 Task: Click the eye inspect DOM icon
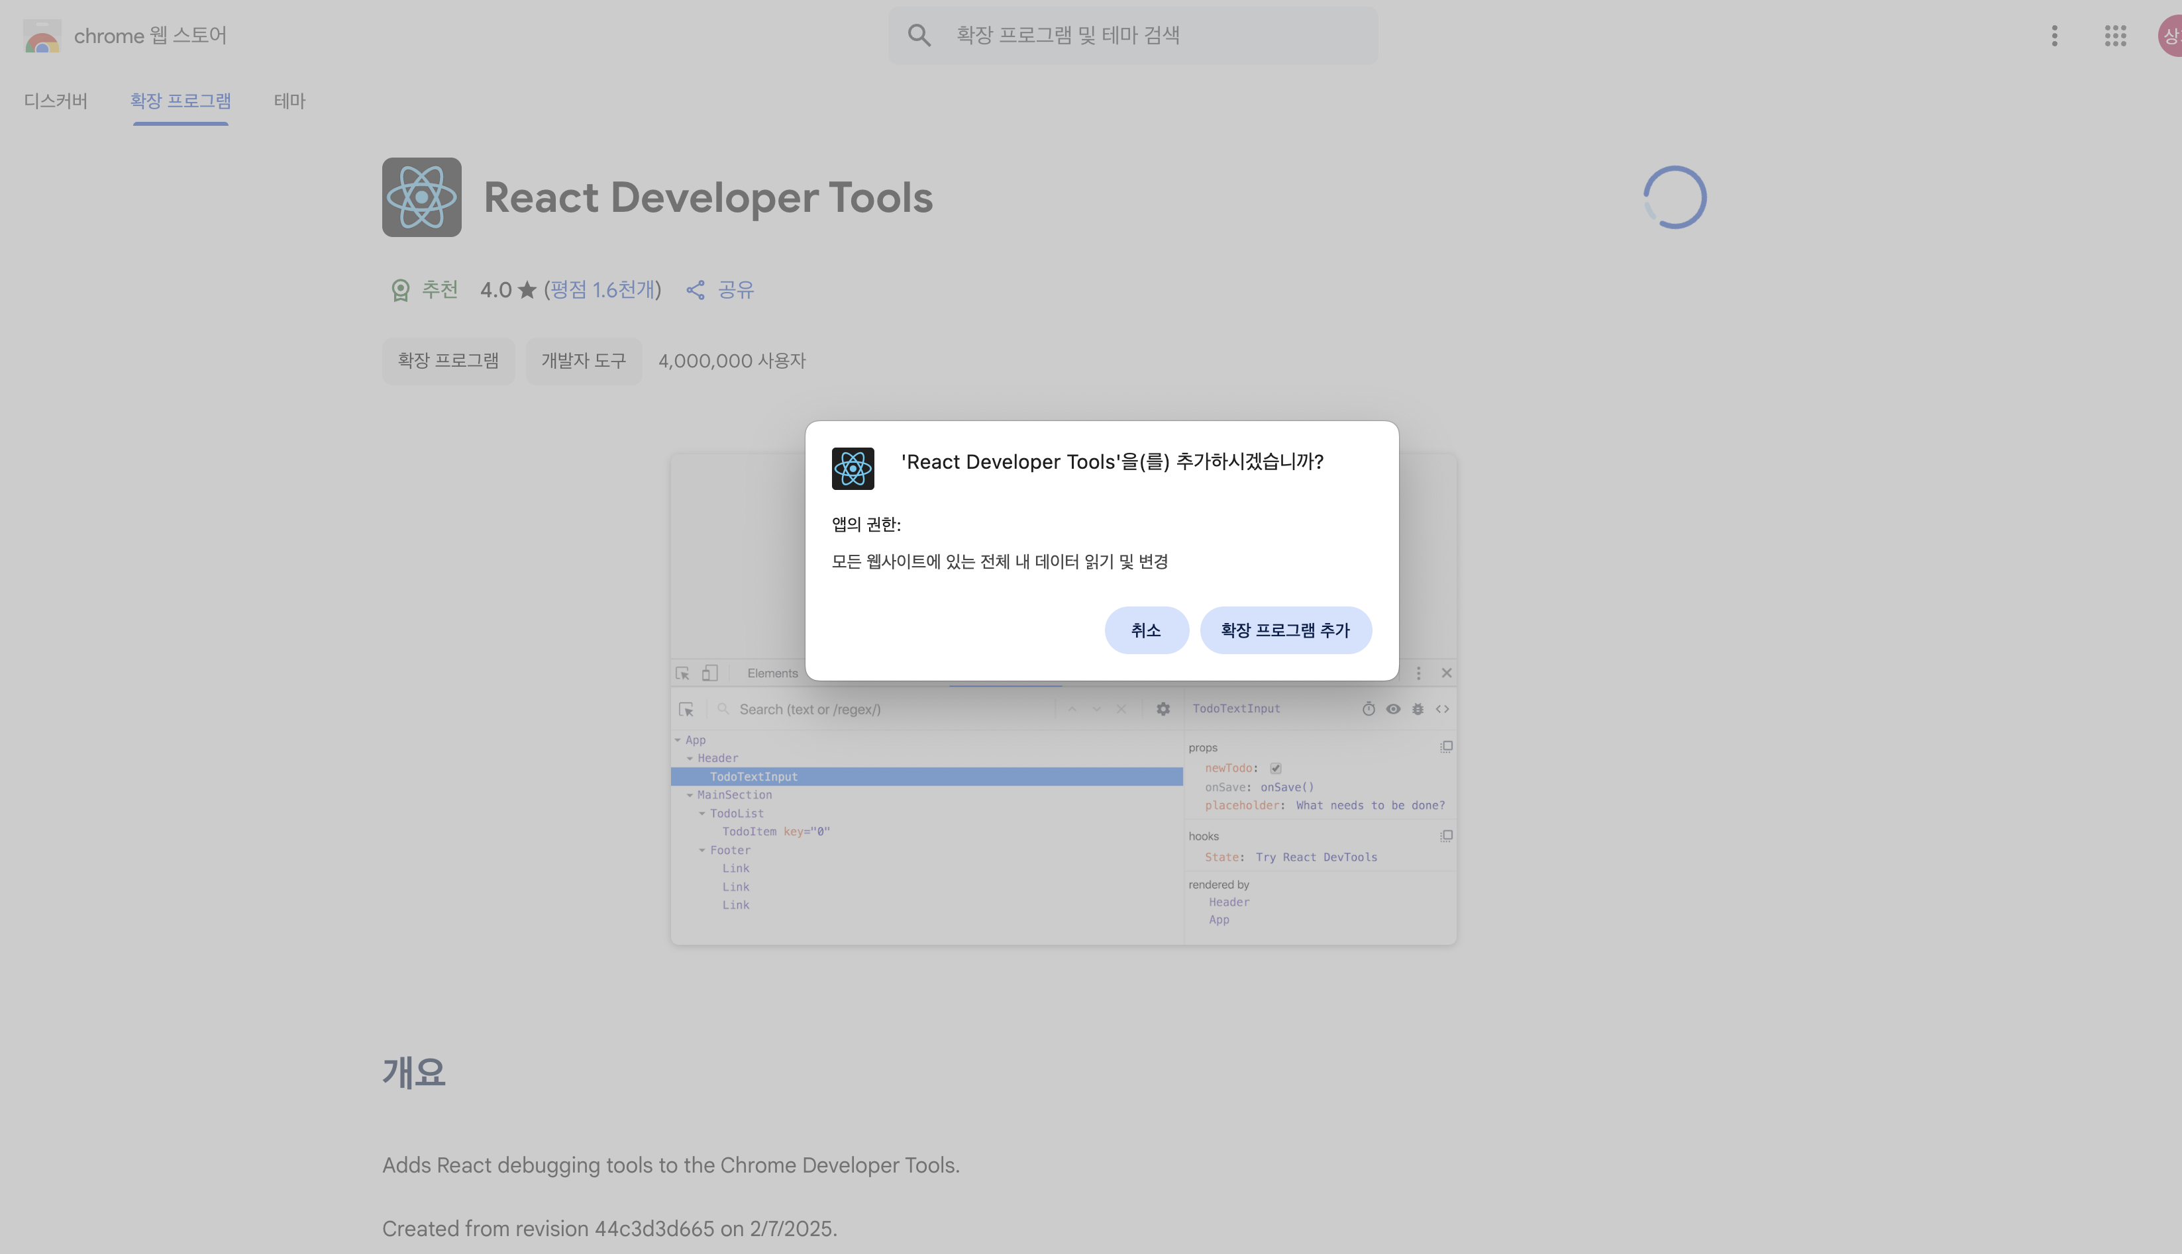[1393, 709]
